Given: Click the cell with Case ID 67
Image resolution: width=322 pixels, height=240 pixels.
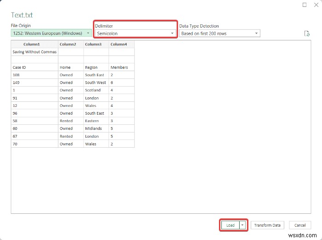Looking at the screenshot, I should click(x=34, y=136).
